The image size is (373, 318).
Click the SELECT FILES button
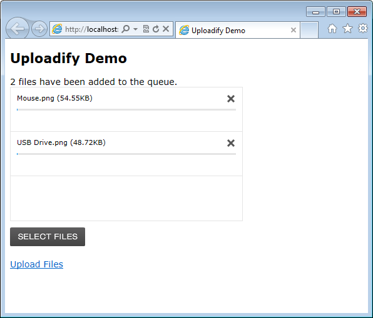point(48,237)
